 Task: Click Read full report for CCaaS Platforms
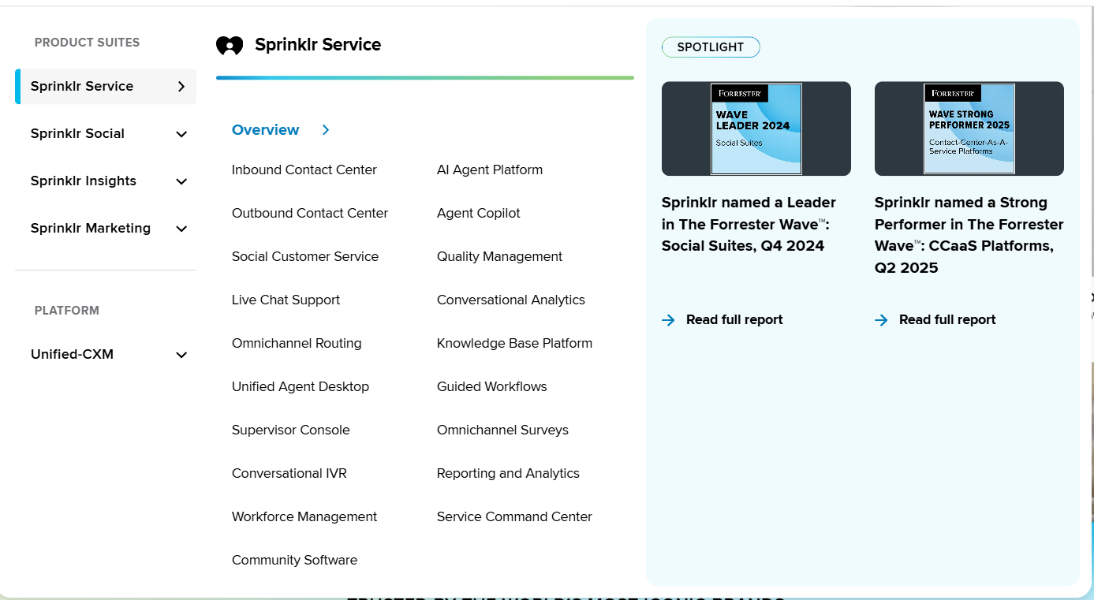(x=947, y=319)
